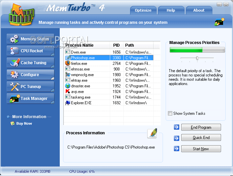Click the Buy Now notepad icon
This screenshot has height=176, width=233.
(13, 123)
